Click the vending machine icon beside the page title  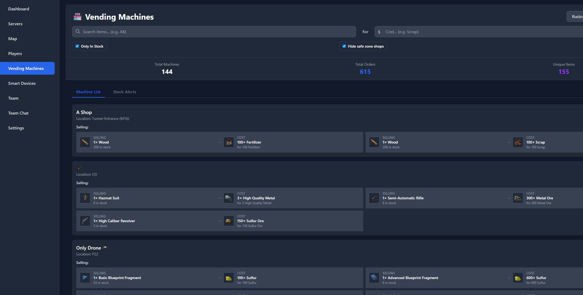[x=77, y=17]
